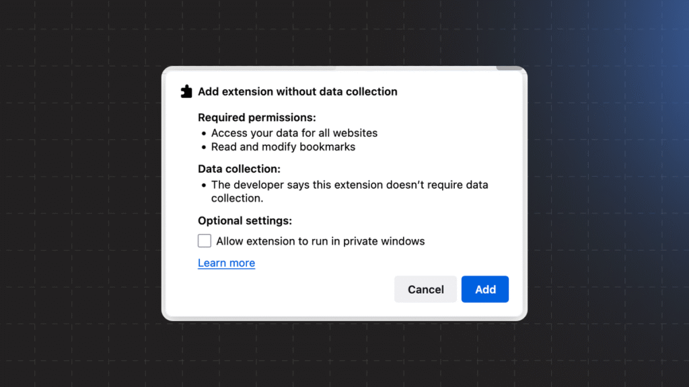Click the Read and modify bookmarks bullet
Viewport: 689px width, 387px height.
[283, 146]
